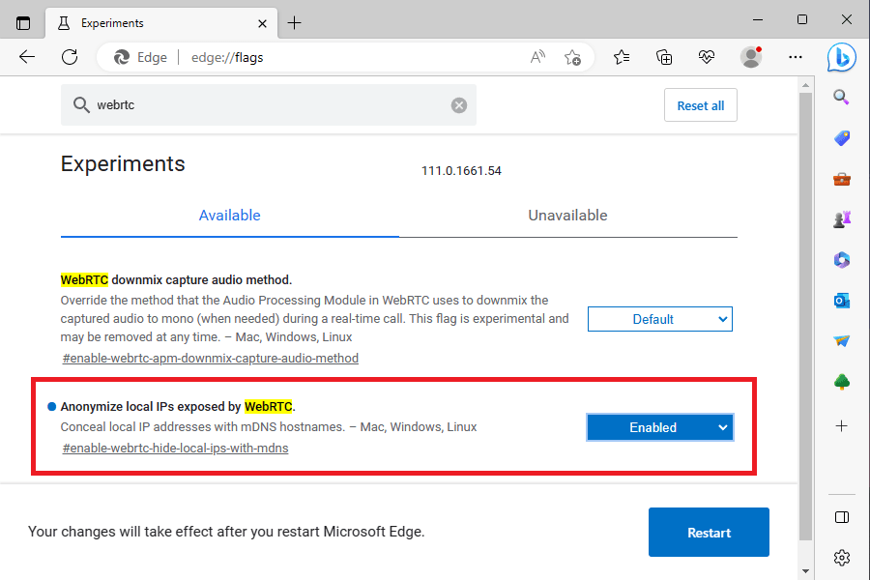Open the sidebar Tools briefcase icon
The height and width of the screenshot is (580, 870).
click(842, 179)
